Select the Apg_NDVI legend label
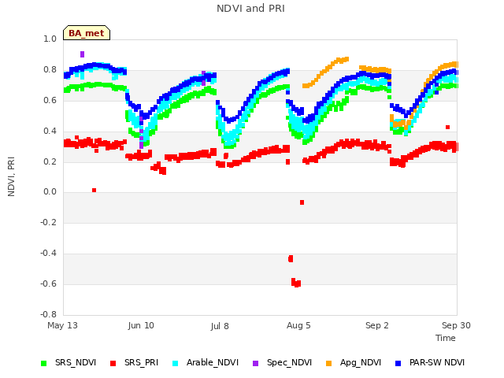504x378 pixels. pos(361,362)
